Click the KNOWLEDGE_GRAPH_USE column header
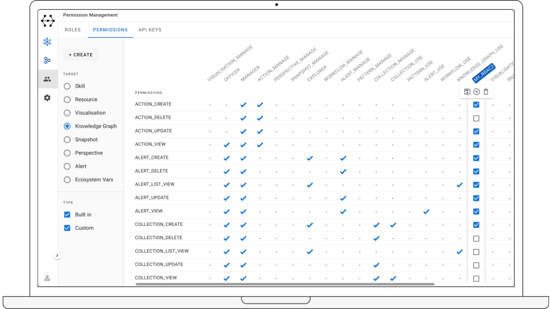 point(480,63)
